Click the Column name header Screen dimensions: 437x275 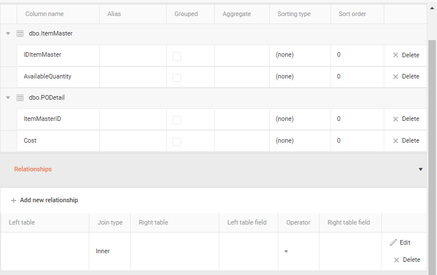tap(45, 14)
